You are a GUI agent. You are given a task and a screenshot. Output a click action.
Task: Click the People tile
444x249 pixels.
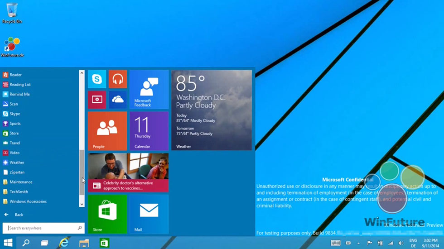click(107, 131)
